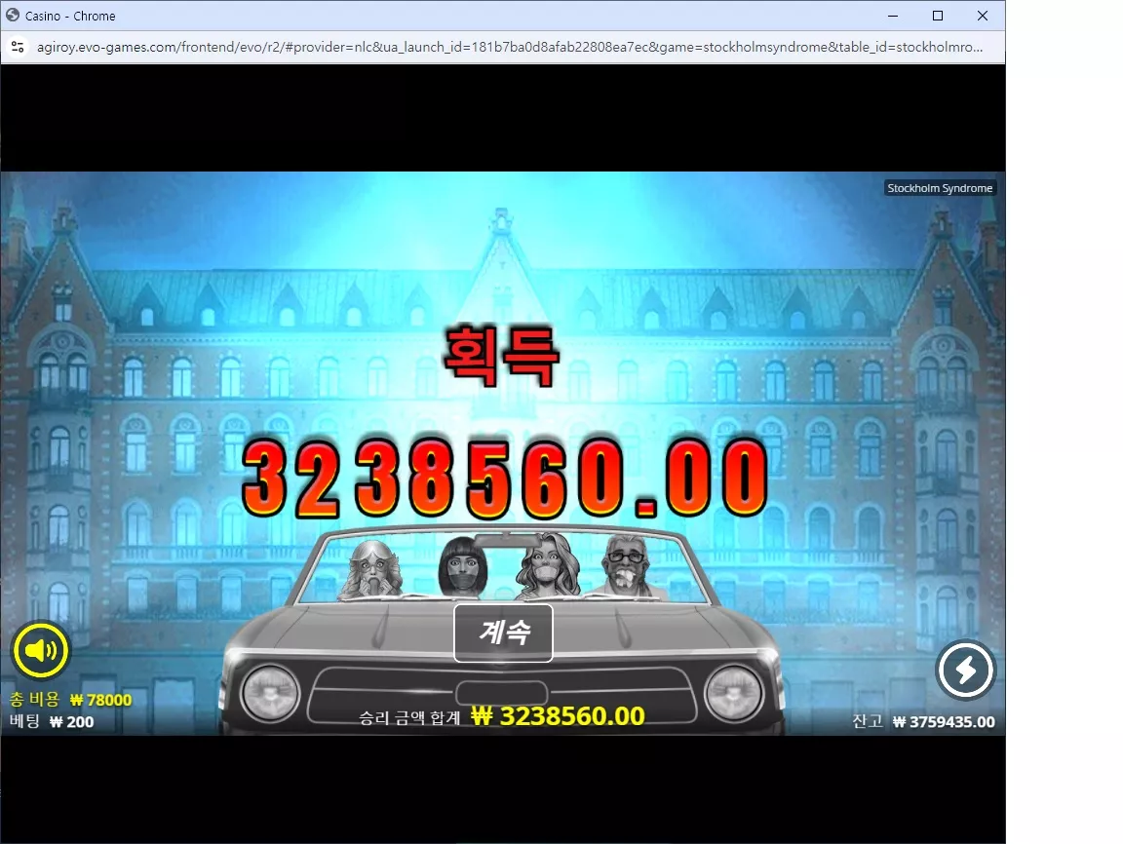
Task: Click the 승리 금액 합계 total win amount
Action: coord(501,716)
